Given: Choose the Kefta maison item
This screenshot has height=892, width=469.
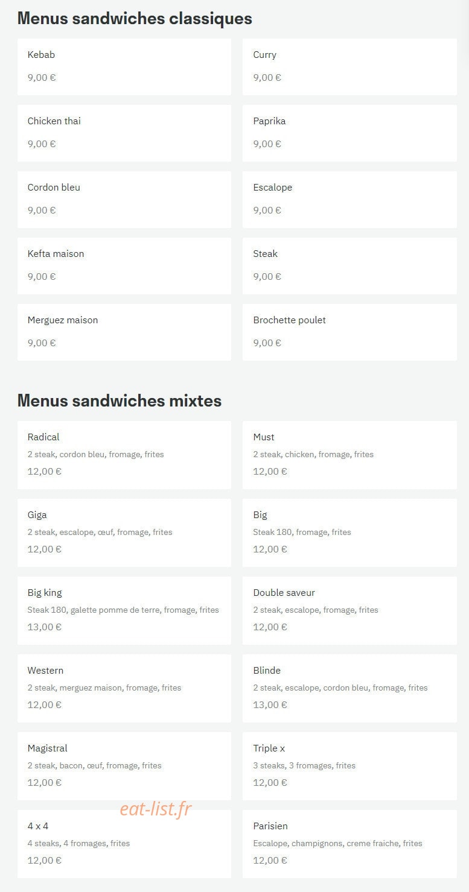Looking at the screenshot, I should [x=124, y=266].
